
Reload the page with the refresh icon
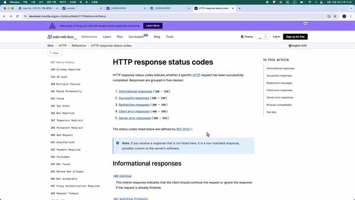click(17, 16)
